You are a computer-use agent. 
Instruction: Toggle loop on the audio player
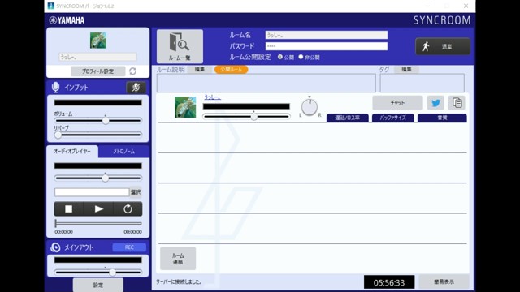128,209
